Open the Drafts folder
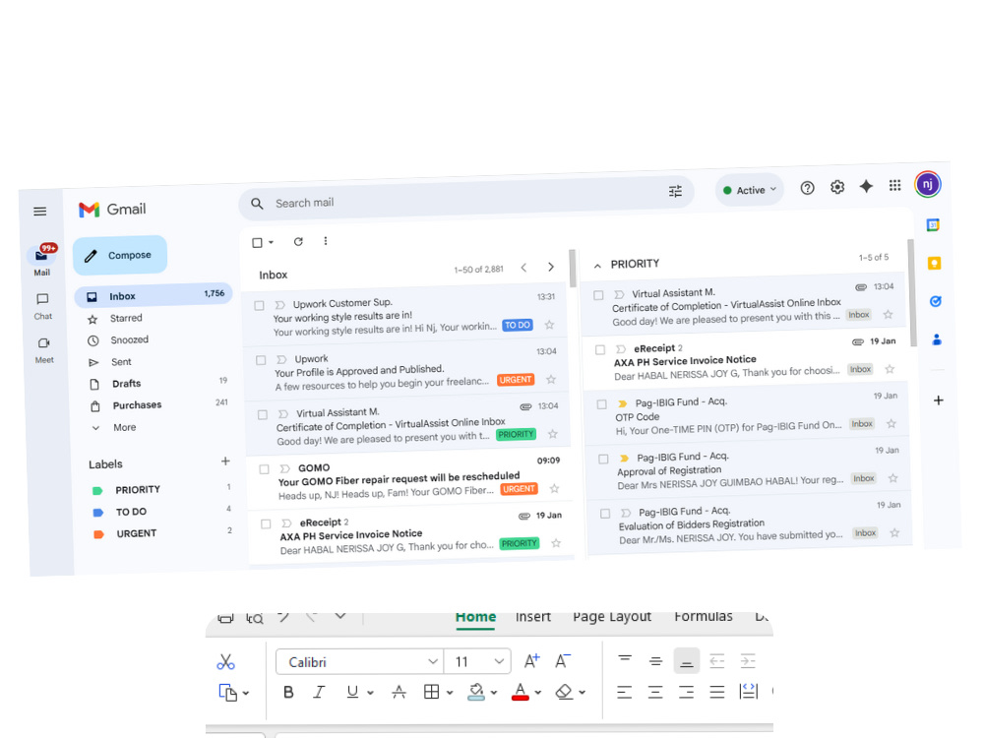Screen dimensions: 984x738 (127, 384)
